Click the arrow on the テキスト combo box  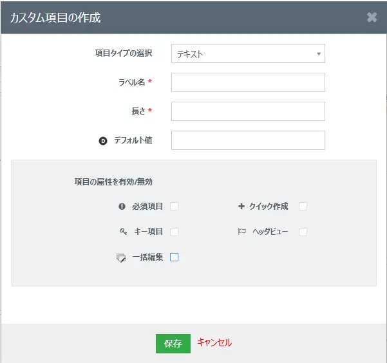[318, 54]
